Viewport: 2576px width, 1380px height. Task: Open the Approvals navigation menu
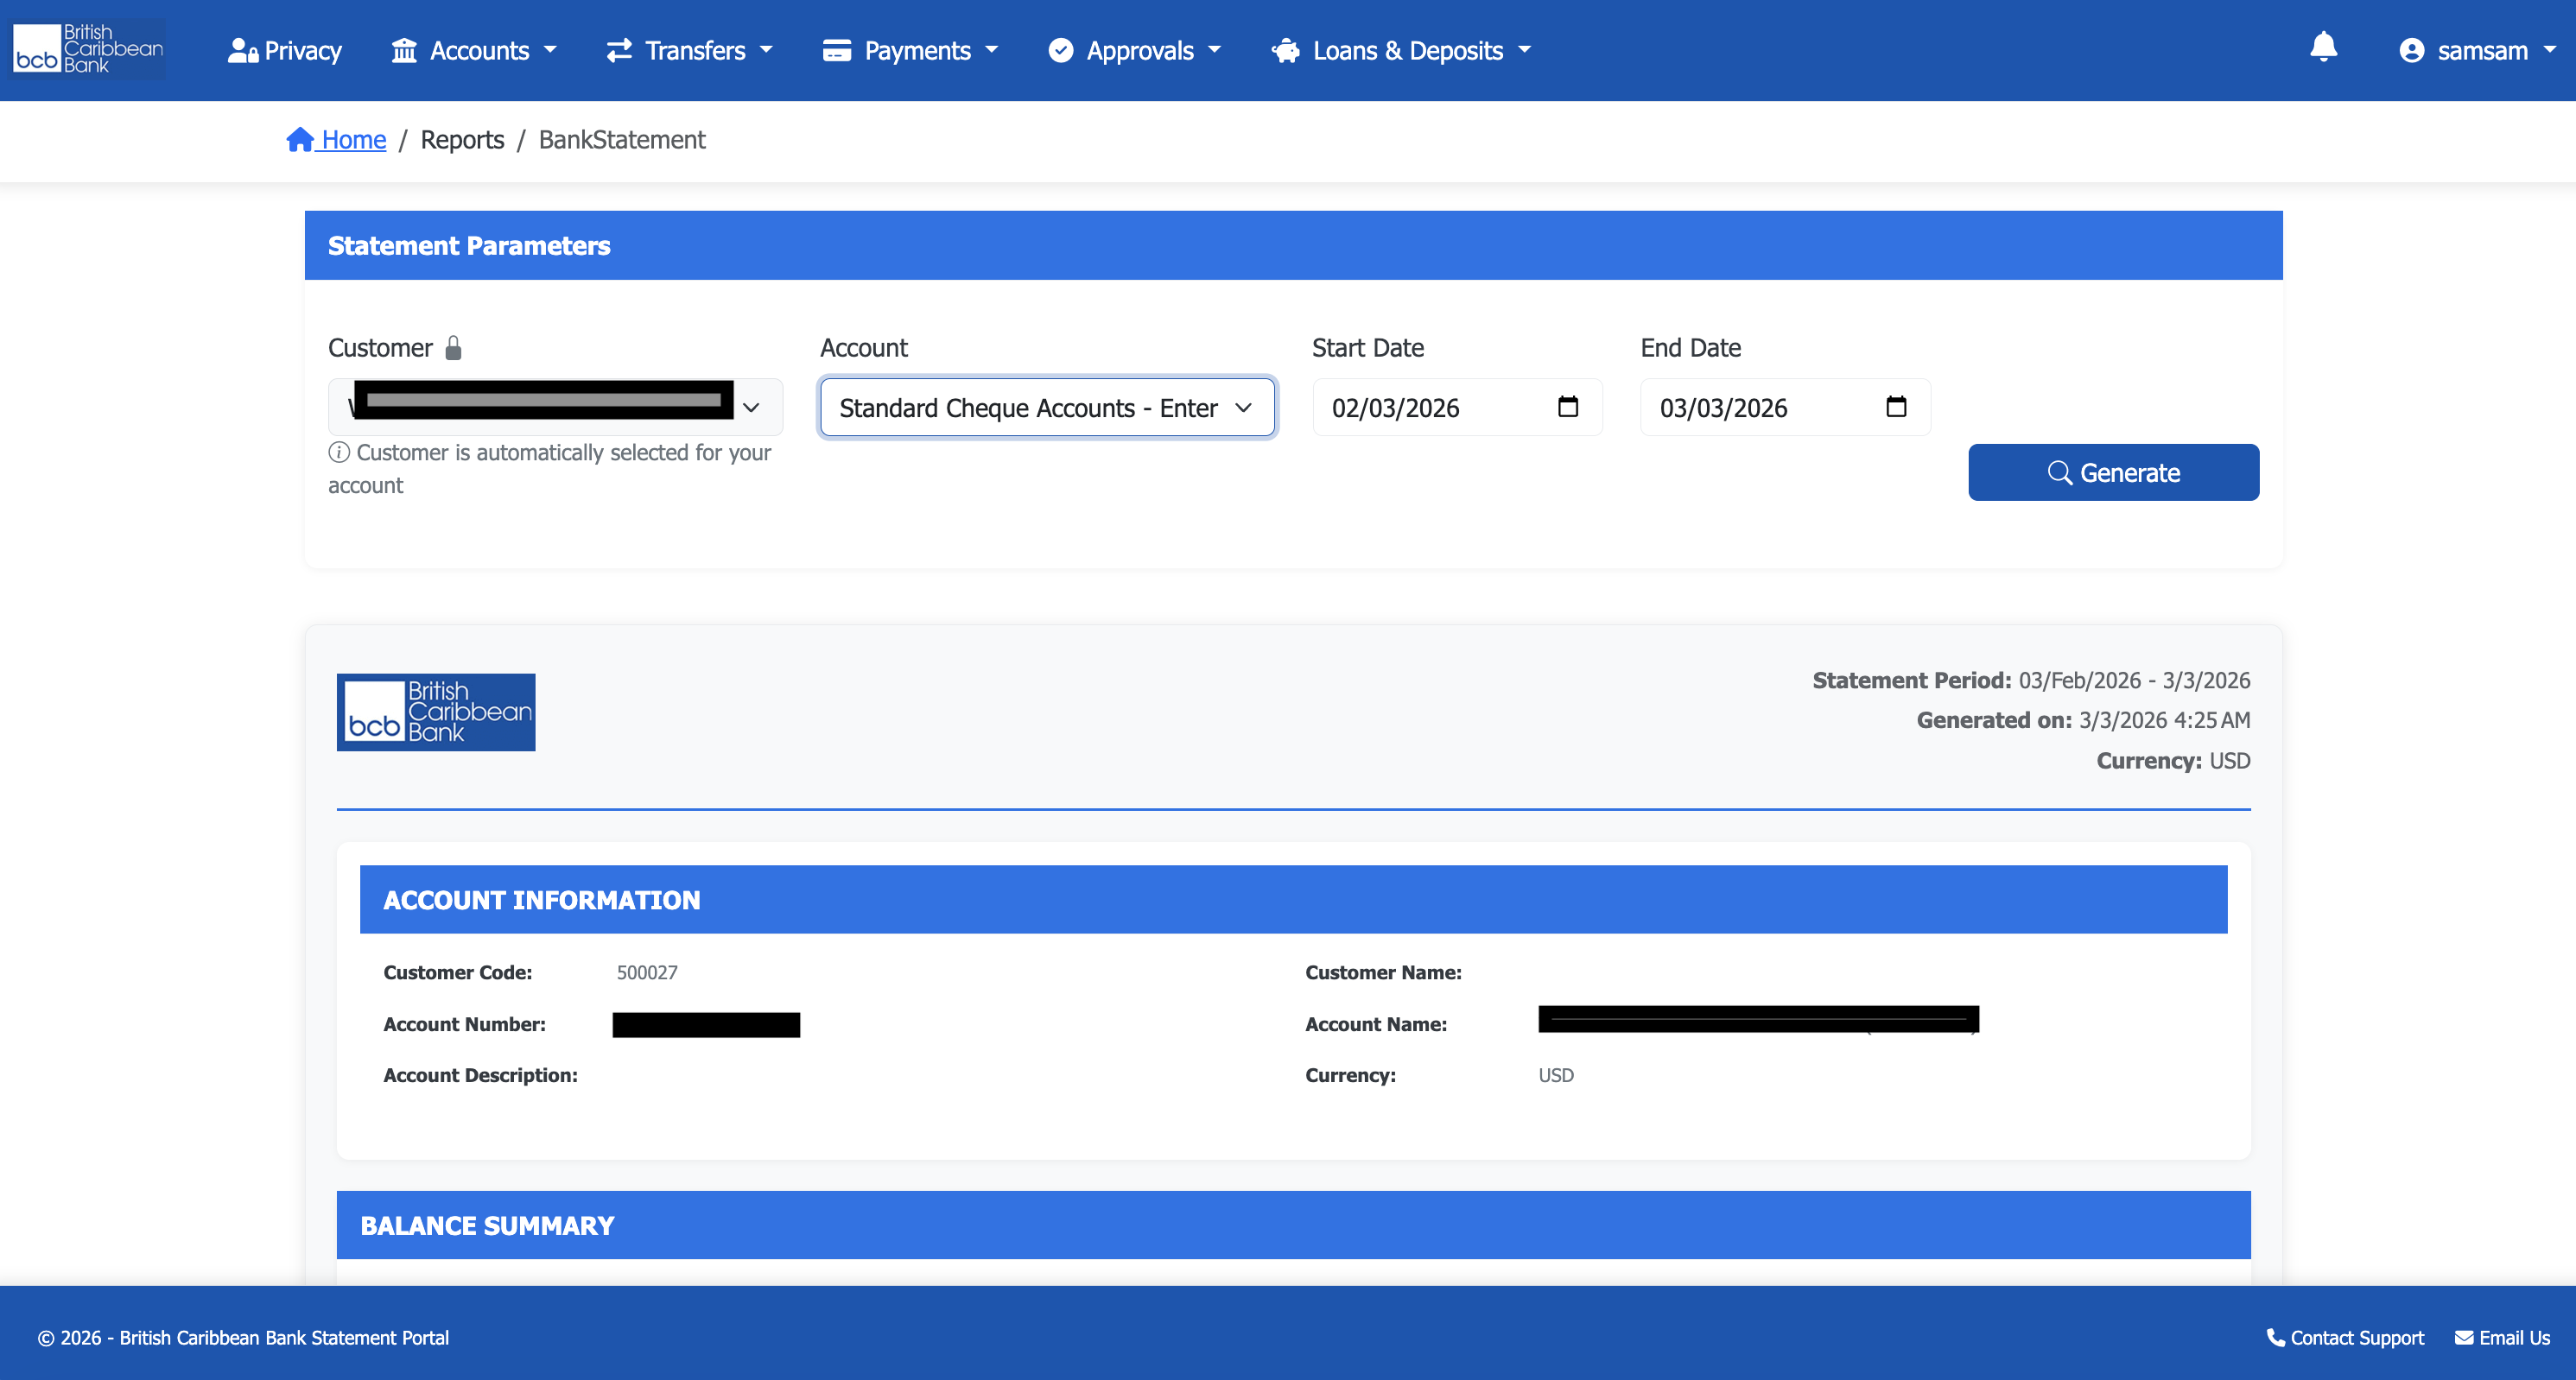click(x=1135, y=51)
